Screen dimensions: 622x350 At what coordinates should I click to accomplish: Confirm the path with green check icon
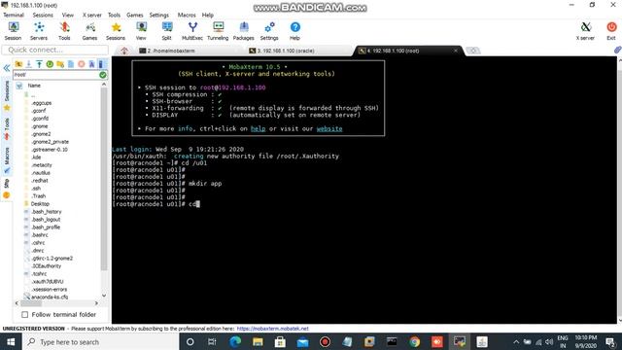pyautogui.click(x=103, y=75)
